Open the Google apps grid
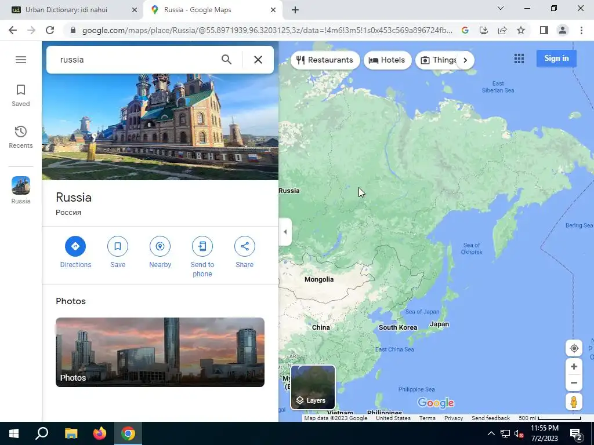 click(519, 59)
